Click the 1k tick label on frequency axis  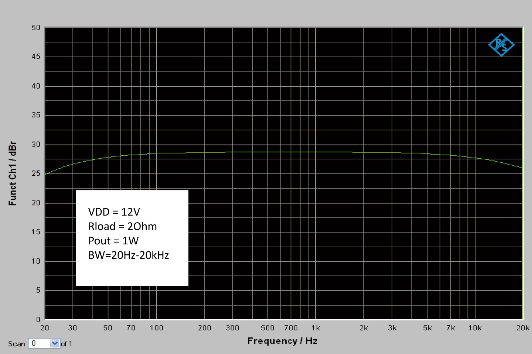316,328
